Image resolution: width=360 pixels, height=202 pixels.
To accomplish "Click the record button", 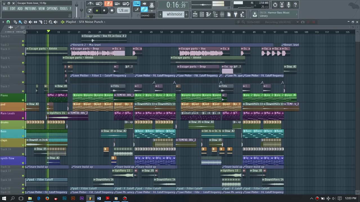I will click(x=112, y=11).
